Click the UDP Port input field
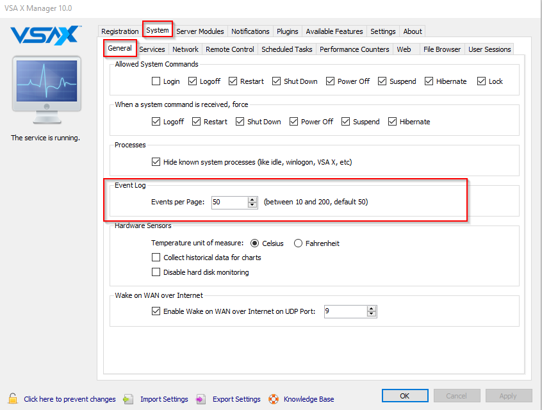Viewport: 542px width, 410px height. point(346,311)
